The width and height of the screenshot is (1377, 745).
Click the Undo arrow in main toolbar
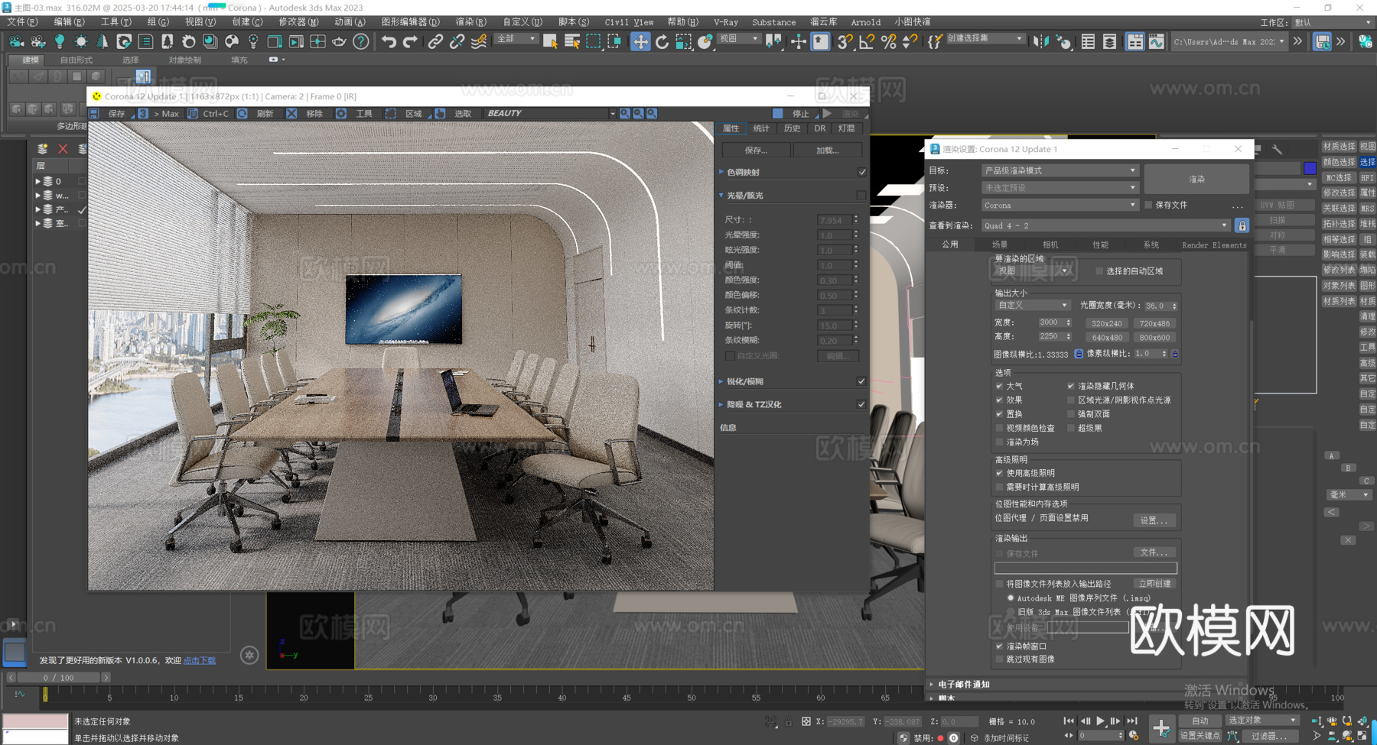[389, 41]
